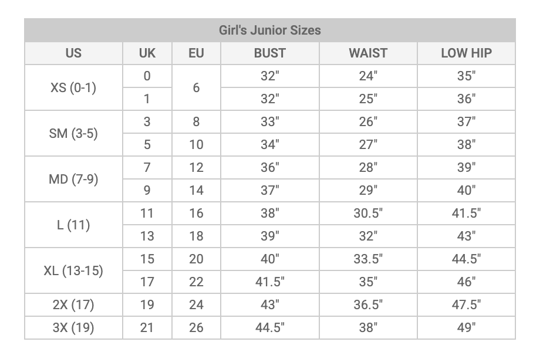Click the 2X (17) size cell

point(73,304)
